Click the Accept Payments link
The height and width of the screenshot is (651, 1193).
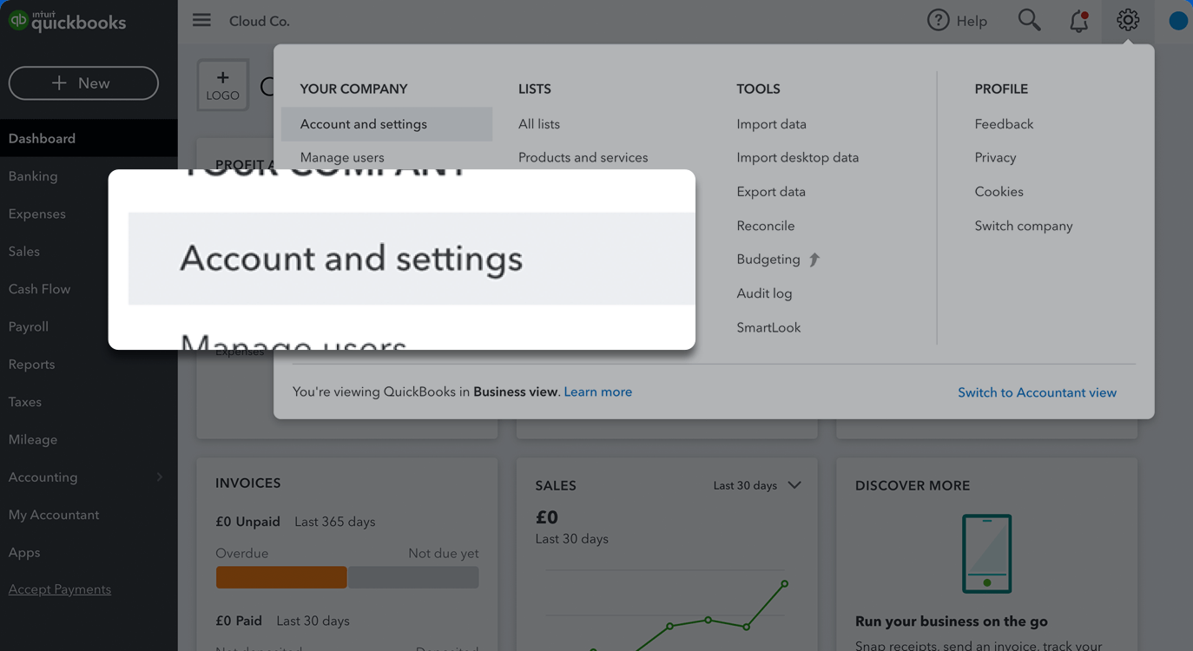click(60, 589)
